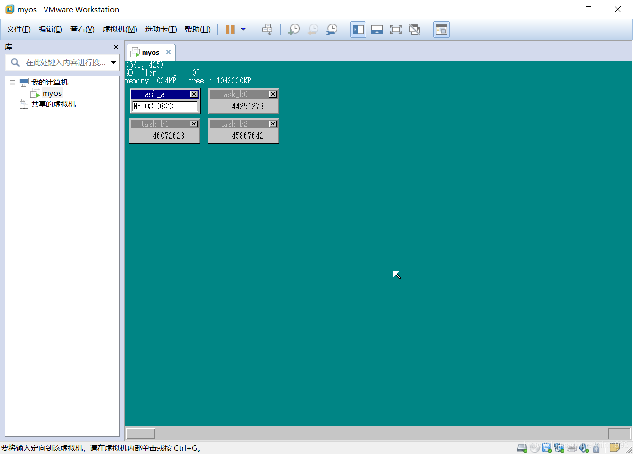Image resolution: width=633 pixels, height=454 pixels.
Task: Click the USB controller status icon
Action: pyautogui.click(x=596, y=448)
